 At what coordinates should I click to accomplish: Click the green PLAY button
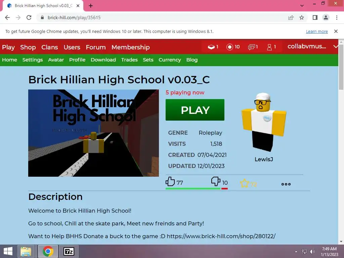click(x=195, y=110)
